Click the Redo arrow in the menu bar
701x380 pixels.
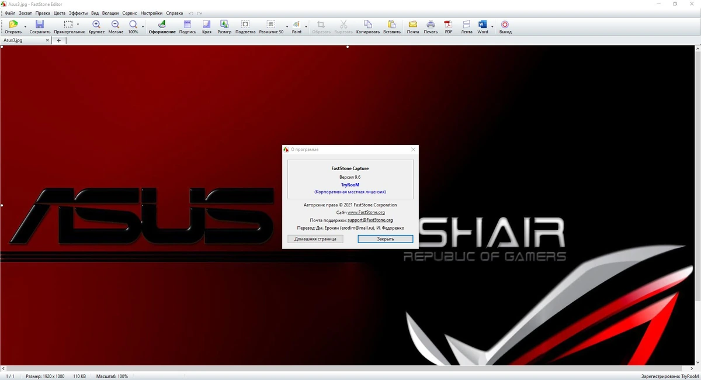199,13
